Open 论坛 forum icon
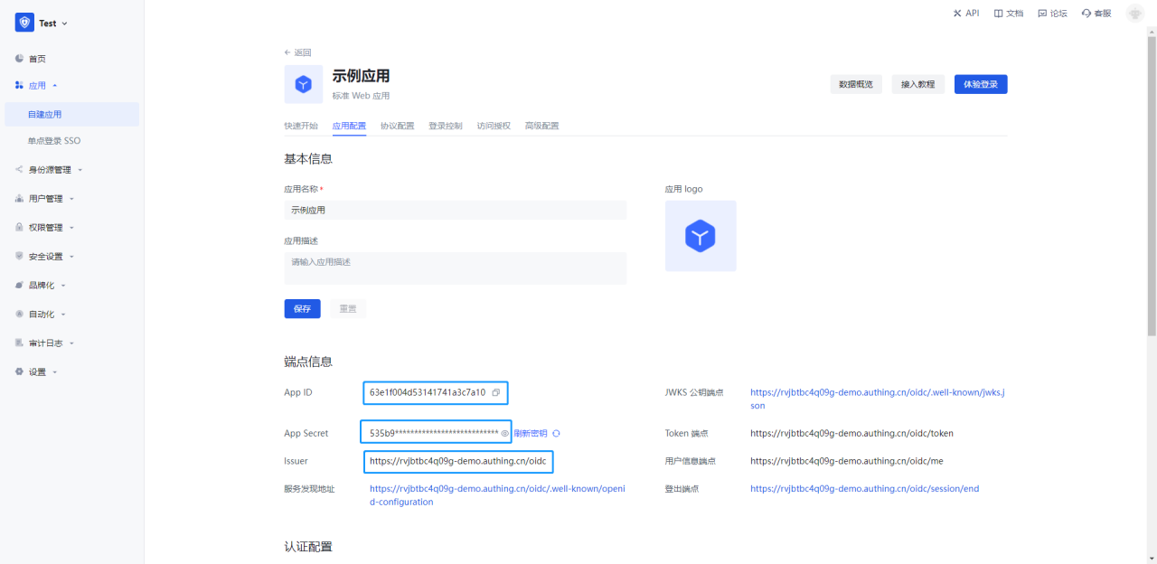The image size is (1157, 564). tap(1052, 14)
